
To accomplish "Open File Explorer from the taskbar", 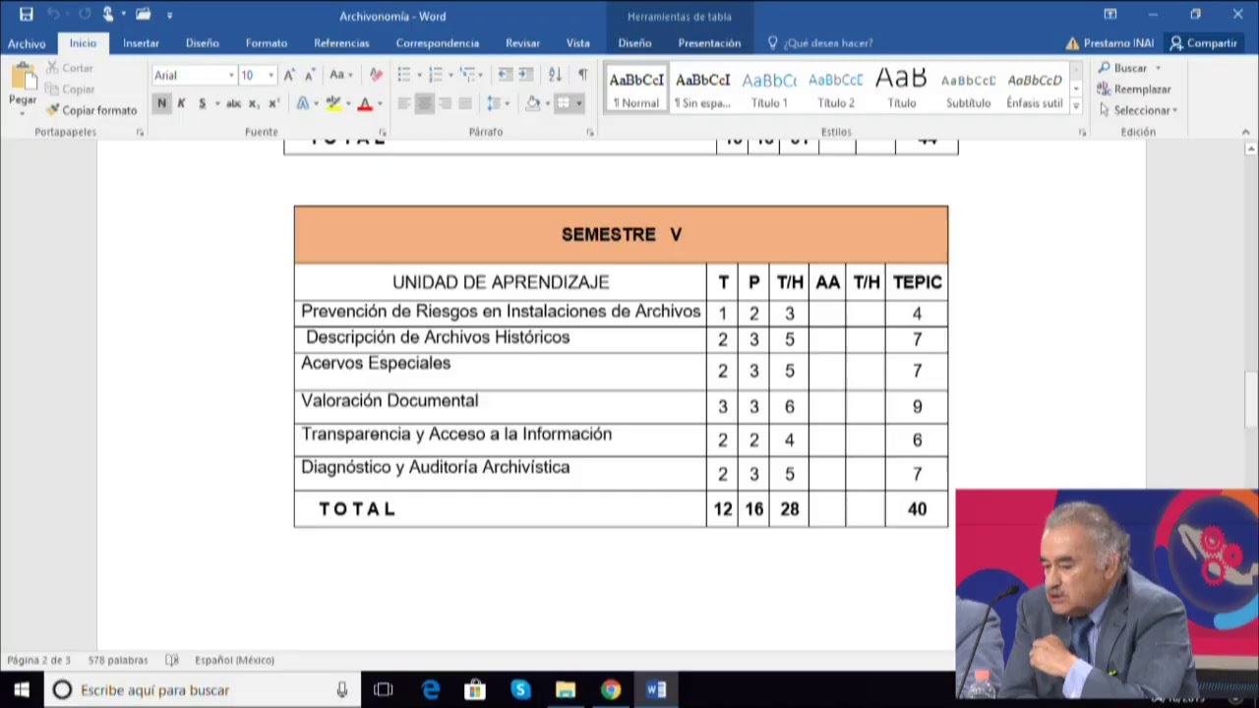I will 566,690.
